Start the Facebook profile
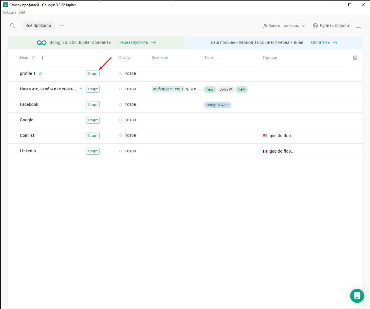This screenshot has width=370, height=309. (x=93, y=105)
